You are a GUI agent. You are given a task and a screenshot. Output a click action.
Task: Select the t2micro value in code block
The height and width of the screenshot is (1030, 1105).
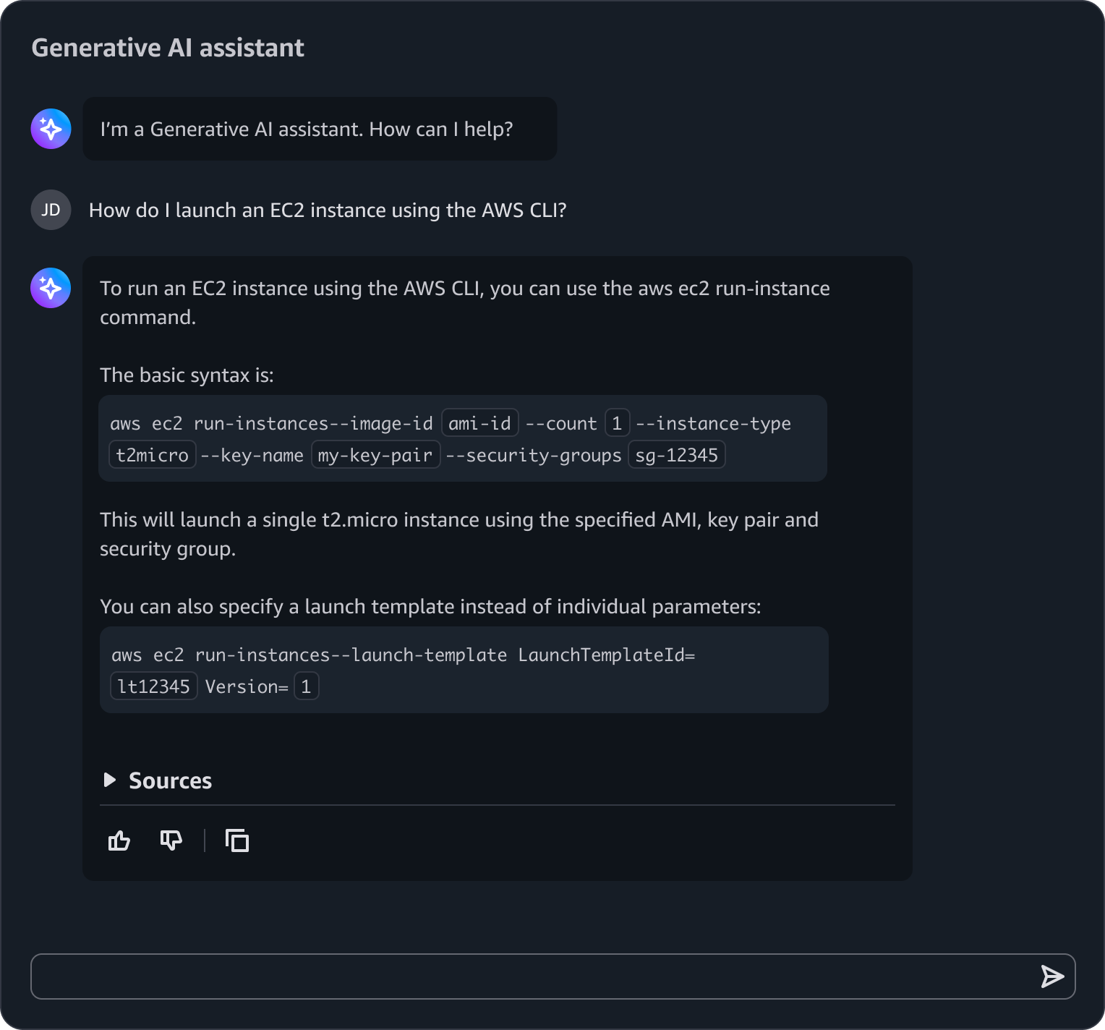[x=153, y=455]
